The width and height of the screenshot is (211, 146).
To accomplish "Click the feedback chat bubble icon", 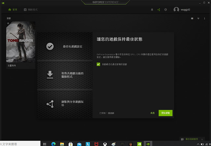I will [182, 139].
